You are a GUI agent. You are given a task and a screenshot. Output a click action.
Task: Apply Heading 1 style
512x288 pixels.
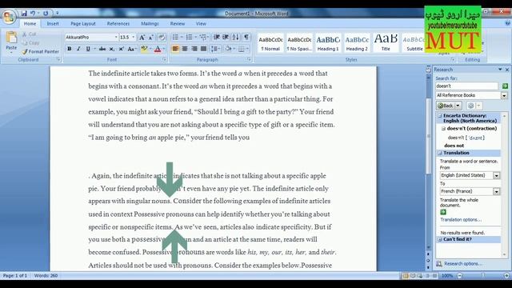click(x=328, y=42)
